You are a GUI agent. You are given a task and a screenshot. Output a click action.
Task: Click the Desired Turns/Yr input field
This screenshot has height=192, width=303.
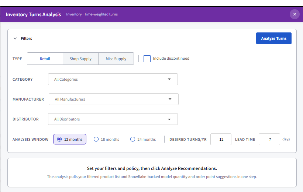click(221, 139)
